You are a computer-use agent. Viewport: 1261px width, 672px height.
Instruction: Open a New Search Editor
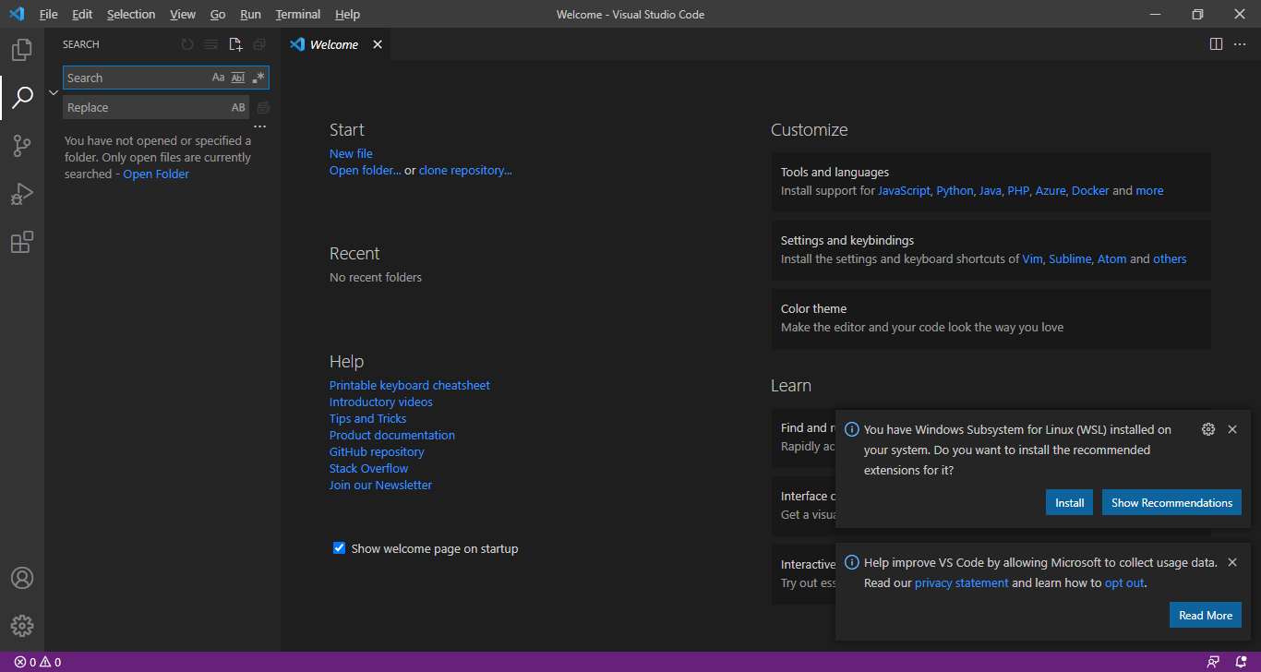[235, 44]
